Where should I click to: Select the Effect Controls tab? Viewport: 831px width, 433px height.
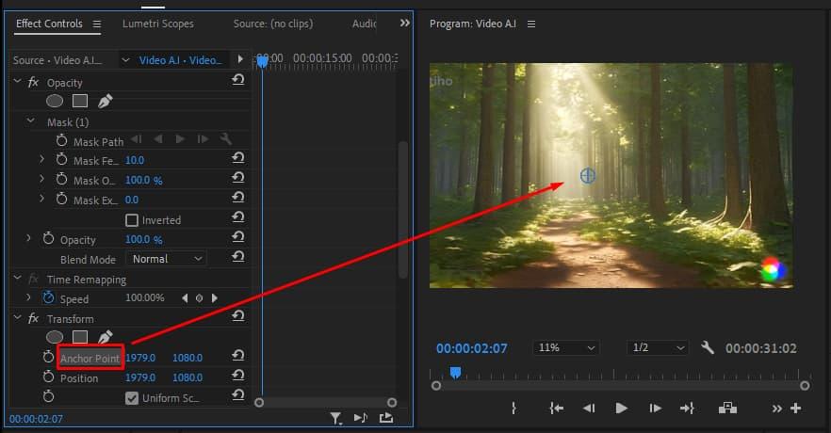[49, 24]
